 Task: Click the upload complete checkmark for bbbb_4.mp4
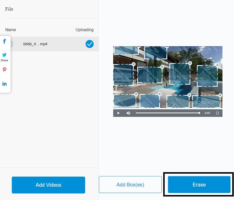coord(90,44)
